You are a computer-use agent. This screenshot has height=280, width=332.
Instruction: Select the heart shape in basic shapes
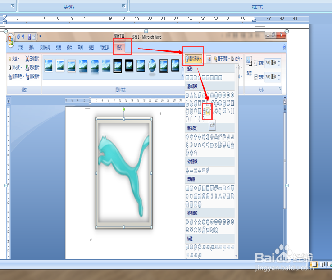tap(208, 111)
